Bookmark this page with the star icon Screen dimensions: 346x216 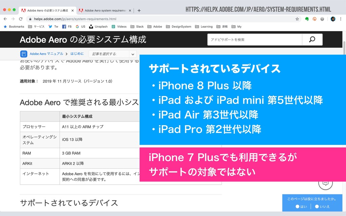tap(297, 19)
